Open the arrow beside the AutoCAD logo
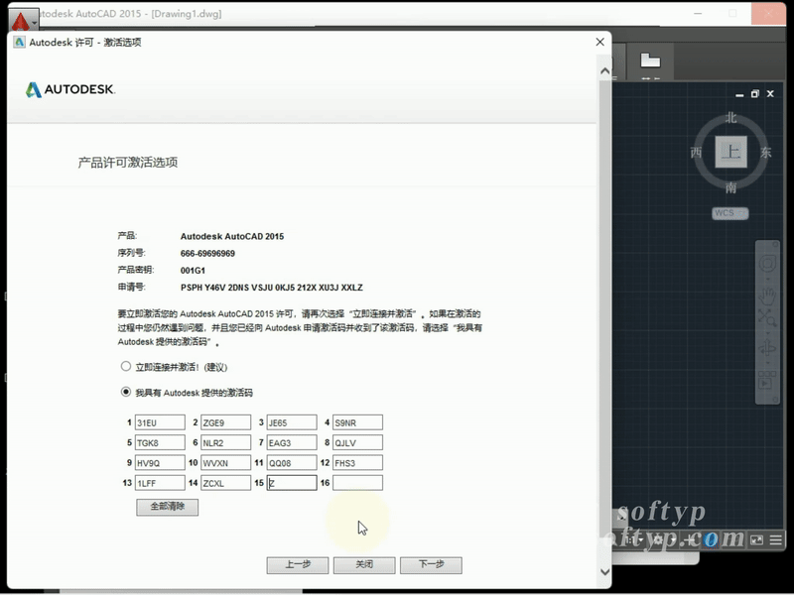The image size is (794, 595). pos(35,23)
